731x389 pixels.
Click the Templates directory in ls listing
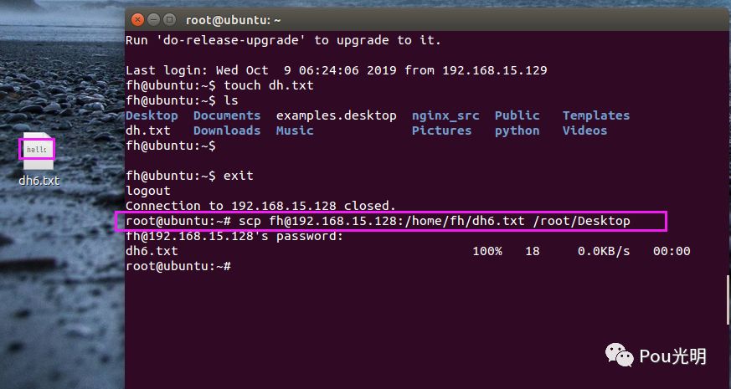(595, 115)
